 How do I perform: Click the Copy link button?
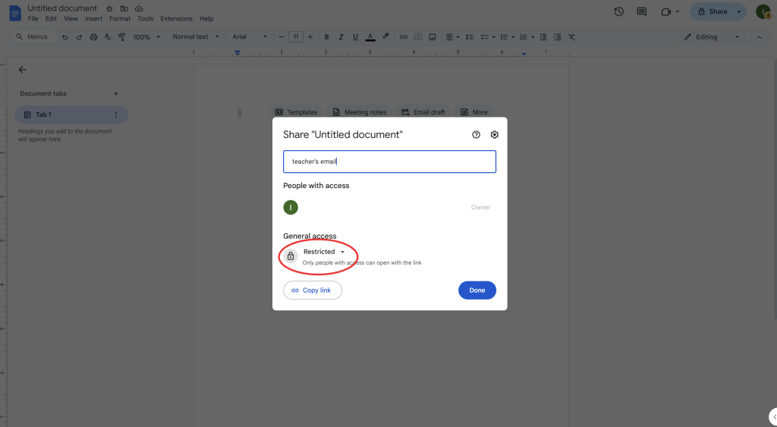tap(312, 290)
